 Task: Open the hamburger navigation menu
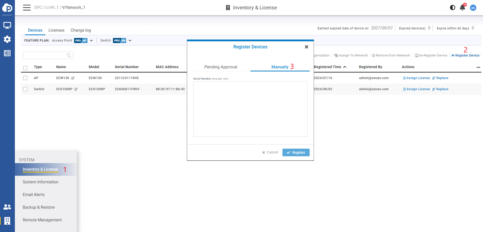[27, 7]
